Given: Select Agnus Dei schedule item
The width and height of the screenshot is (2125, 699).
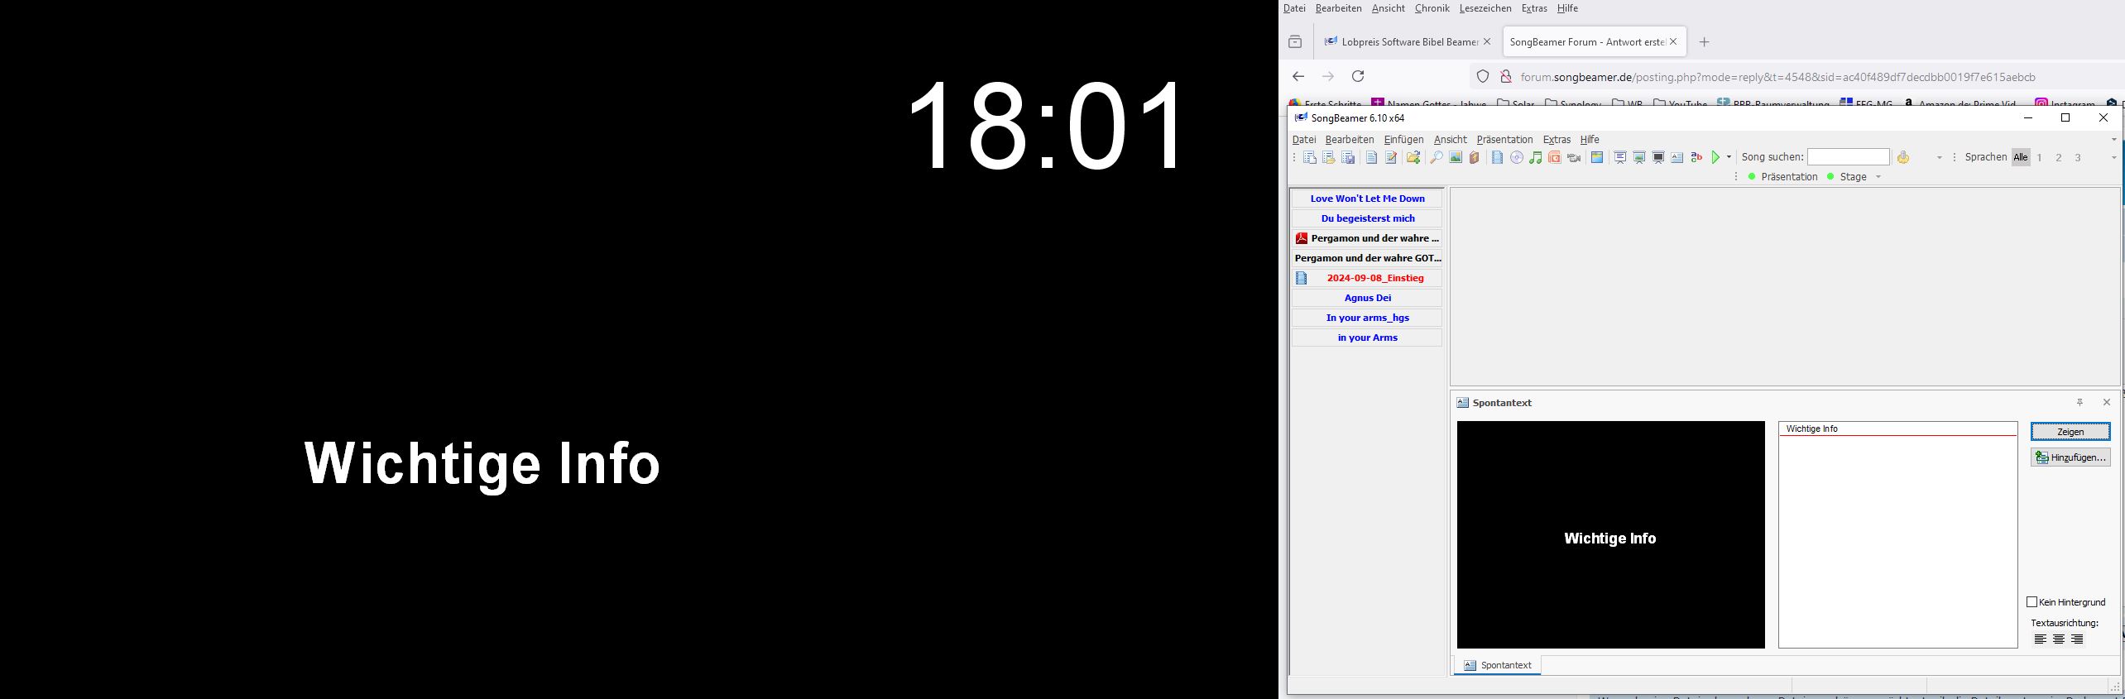Looking at the screenshot, I should (1367, 298).
